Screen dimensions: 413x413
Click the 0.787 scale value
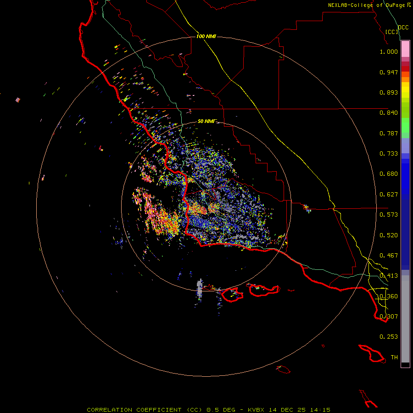[389, 133]
